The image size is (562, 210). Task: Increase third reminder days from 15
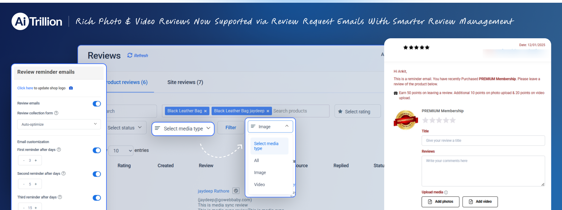click(36, 208)
